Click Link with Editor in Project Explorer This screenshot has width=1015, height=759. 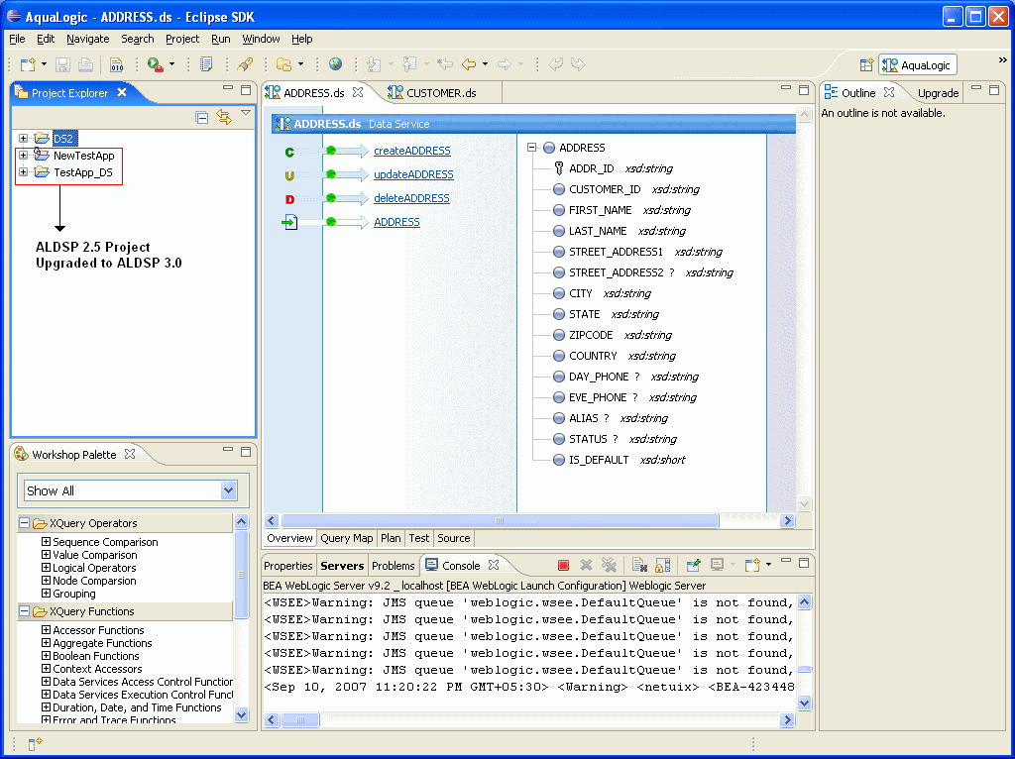pos(224,117)
